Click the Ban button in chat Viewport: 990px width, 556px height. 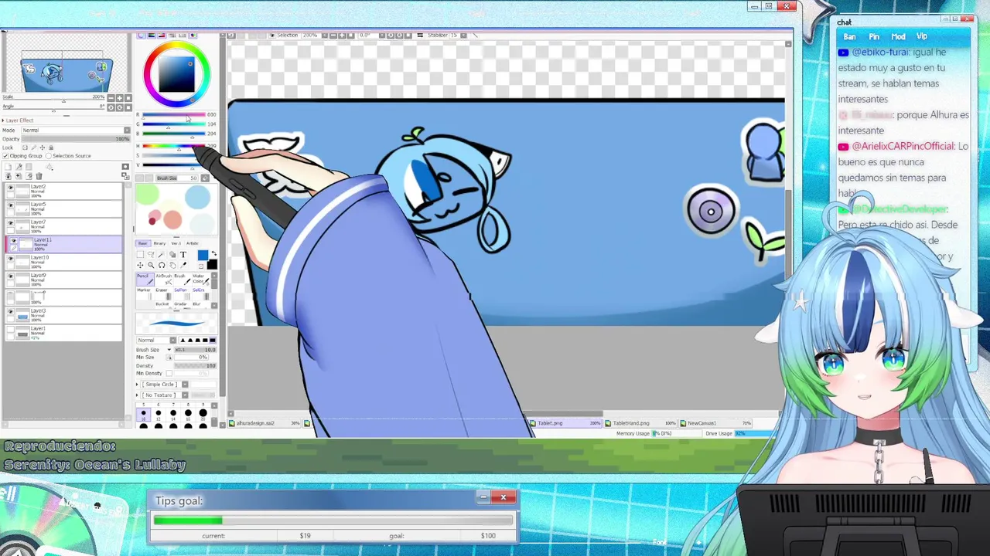(x=849, y=36)
